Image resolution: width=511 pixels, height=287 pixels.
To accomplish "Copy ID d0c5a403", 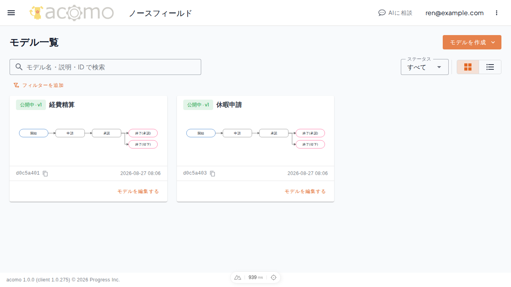I will pos(213,173).
